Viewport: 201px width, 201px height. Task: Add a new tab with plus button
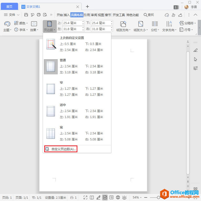(x=87, y=7)
